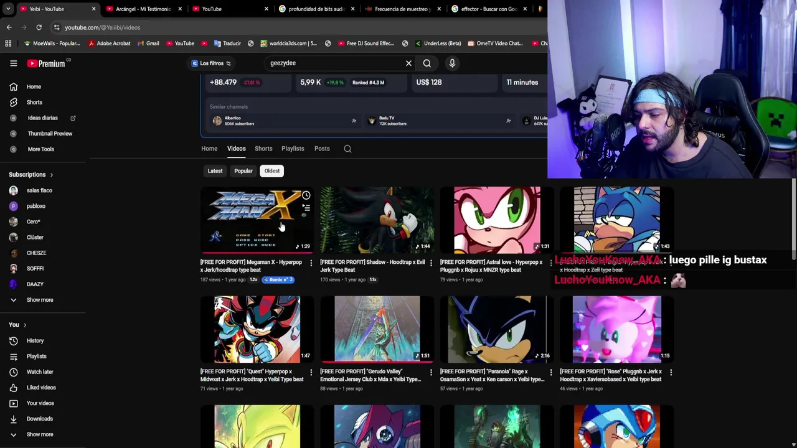Open Watch later list
The height and width of the screenshot is (448, 797).
[x=40, y=371]
